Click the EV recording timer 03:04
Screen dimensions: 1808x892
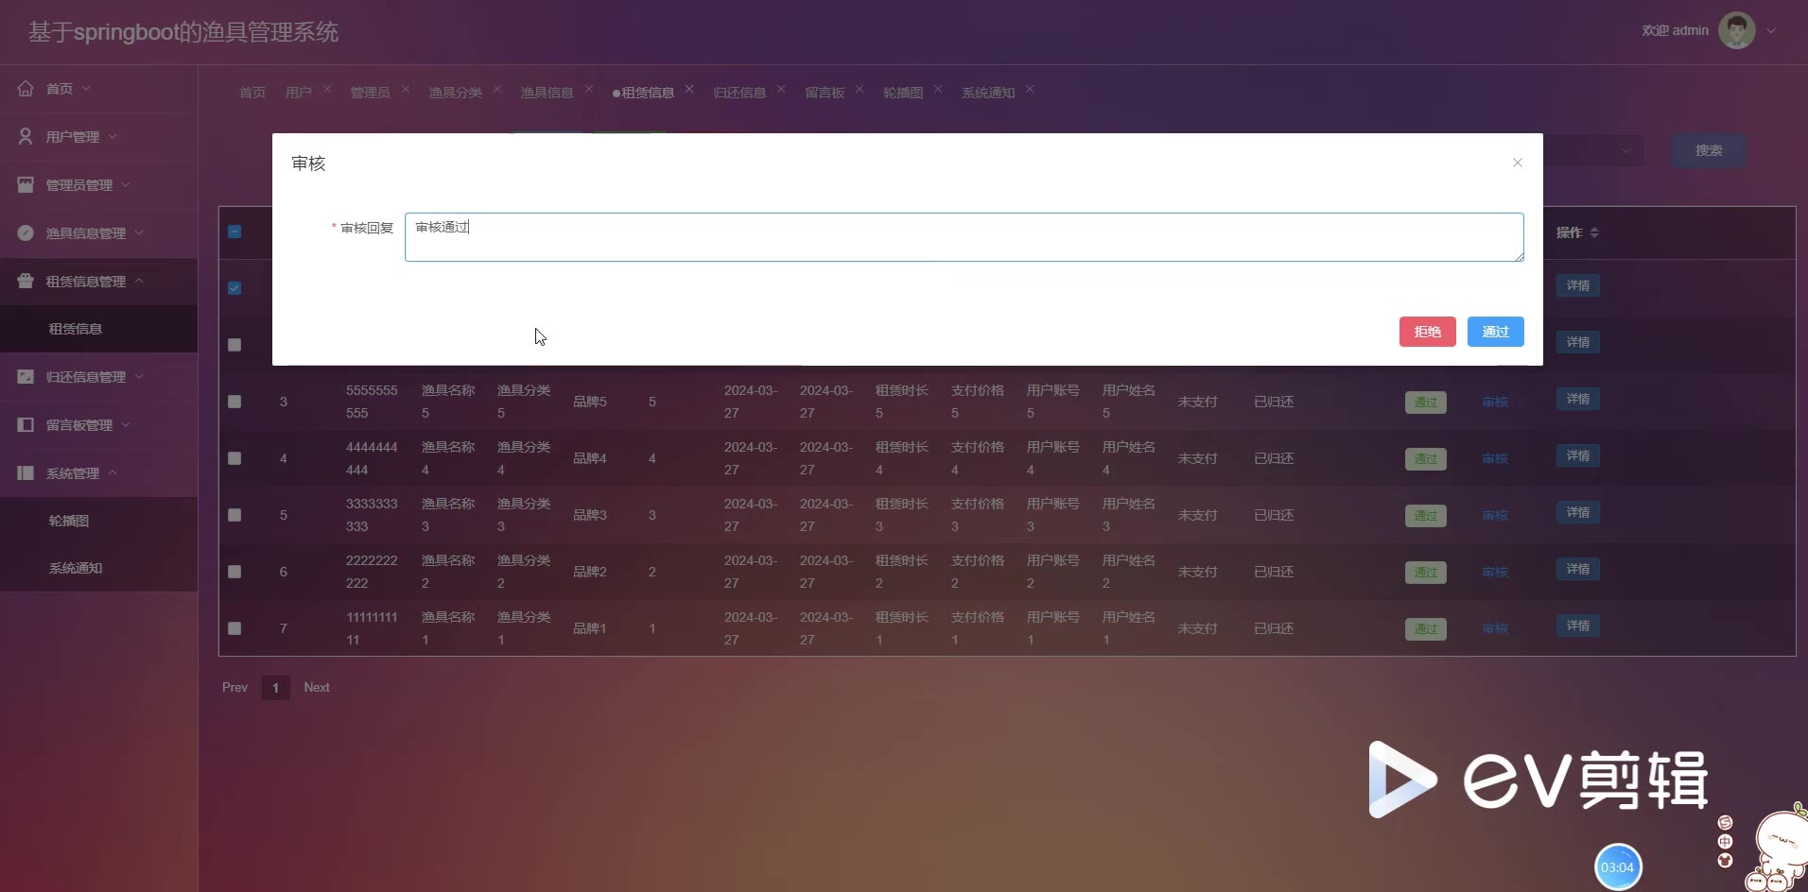tap(1618, 867)
